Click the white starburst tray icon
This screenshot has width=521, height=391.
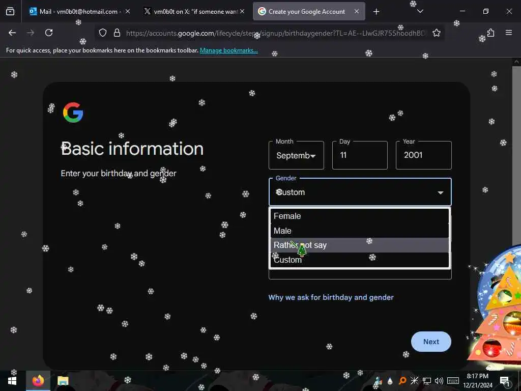coord(414,381)
